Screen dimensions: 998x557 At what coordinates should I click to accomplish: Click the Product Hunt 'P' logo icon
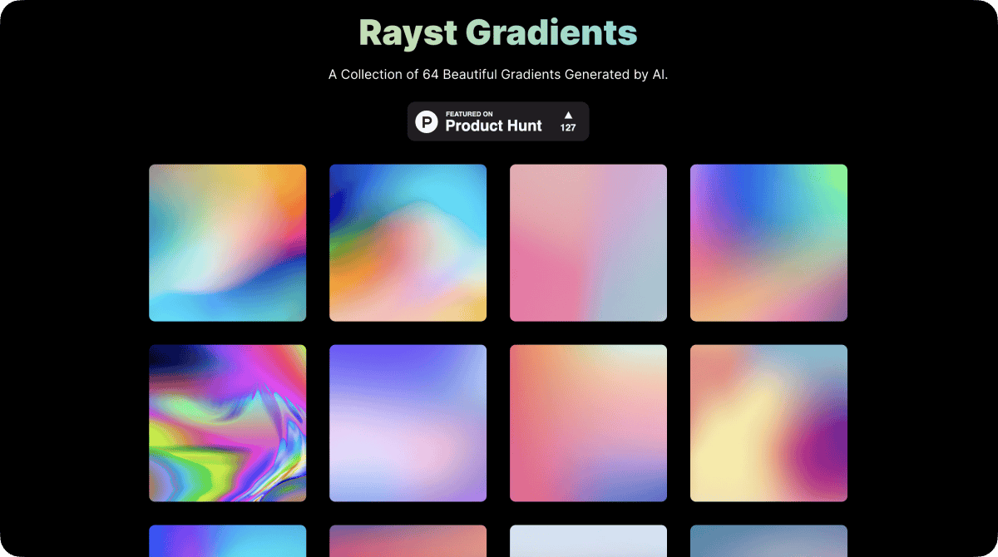(427, 122)
